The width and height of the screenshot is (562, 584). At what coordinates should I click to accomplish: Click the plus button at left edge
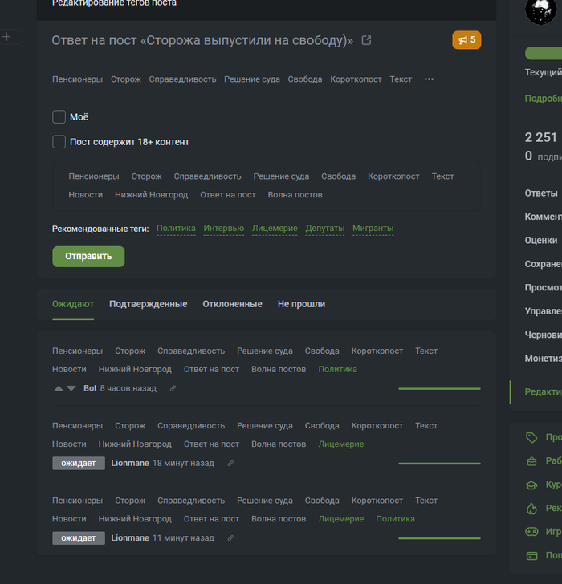[6, 37]
